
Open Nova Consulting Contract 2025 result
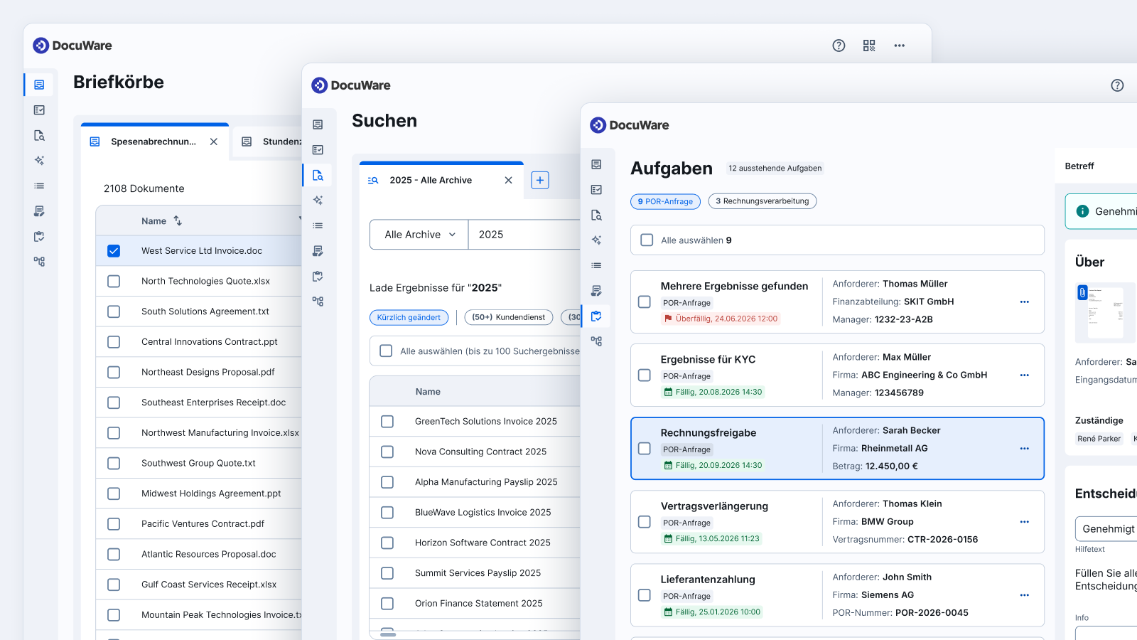[x=481, y=452]
